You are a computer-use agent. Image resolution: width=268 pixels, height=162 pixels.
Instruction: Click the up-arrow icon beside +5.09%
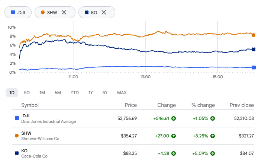pyautogui.click(x=213, y=153)
